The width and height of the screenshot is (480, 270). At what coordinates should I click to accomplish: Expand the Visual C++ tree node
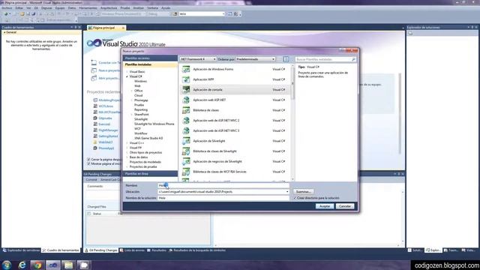[x=127, y=143]
